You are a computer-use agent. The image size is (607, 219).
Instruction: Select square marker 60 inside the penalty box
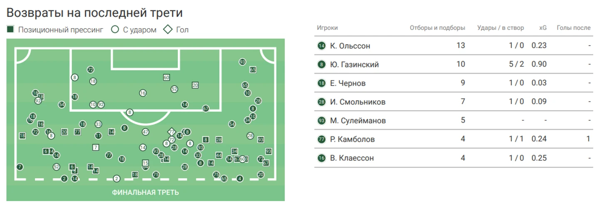pyautogui.click(x=166, y=77)
